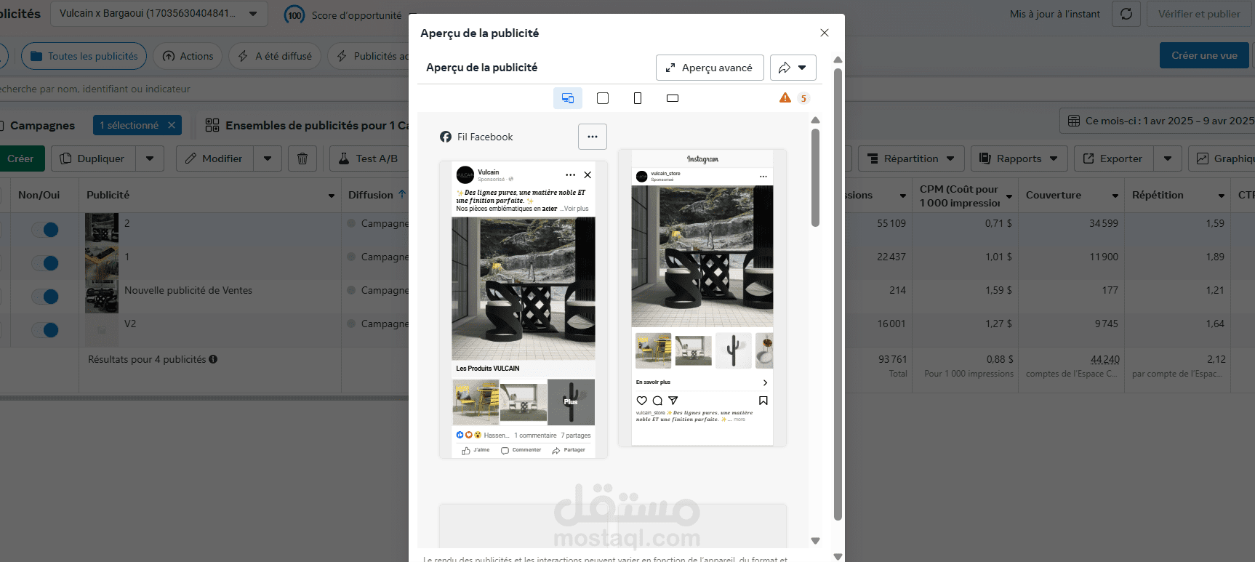This screenshot has width=1255, height=562.
Task: Click the Instagram bookmark save icon
Action: point(763,401)
